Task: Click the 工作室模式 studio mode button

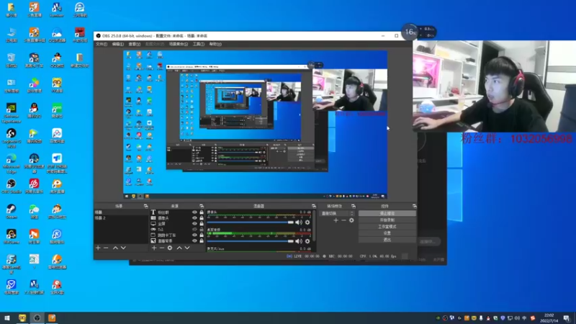Action: [x=387, y=227]
